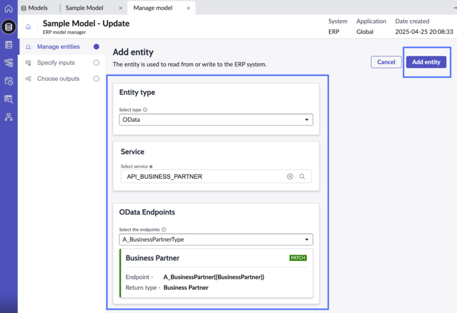Click the Specify inputs step icon
This screenshot has width=457, height=313.
click(x=28, y=63)
